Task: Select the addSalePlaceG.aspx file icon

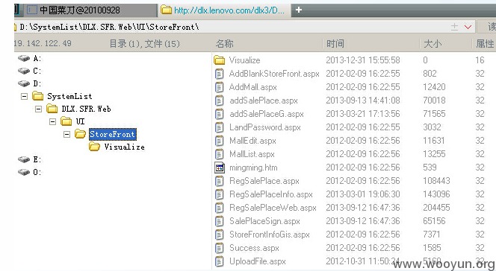Action: click(219, 114)
